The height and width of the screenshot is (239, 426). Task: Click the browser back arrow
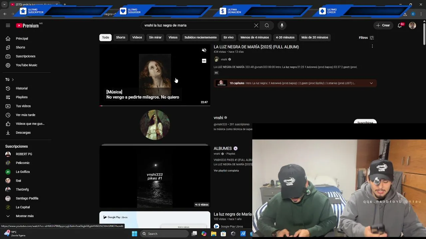[5, 14]
